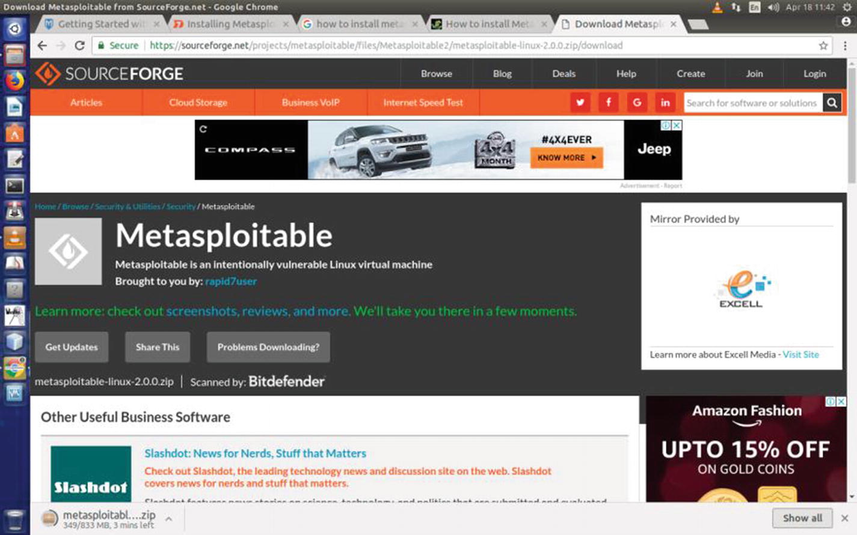Viewport: 857px width, 535px height.
Task: Click Show all downloads button
Action: coord(802,518)
